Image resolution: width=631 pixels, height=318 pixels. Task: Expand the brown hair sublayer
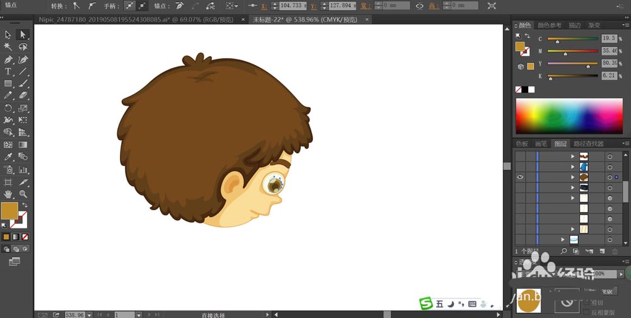pos(573,177)
